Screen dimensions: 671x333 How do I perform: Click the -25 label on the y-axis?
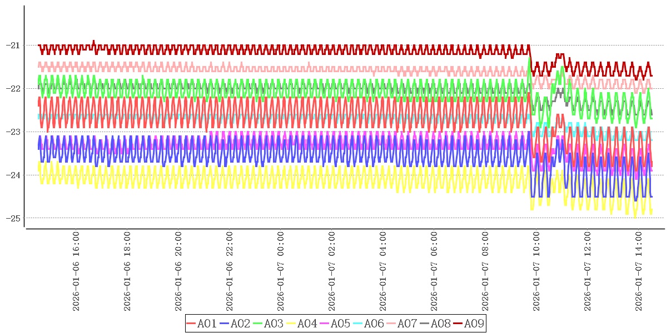tap(12, 218)
